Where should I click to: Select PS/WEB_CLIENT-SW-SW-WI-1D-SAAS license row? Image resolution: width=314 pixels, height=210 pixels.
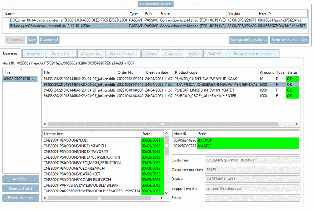click(x=171, y=79)
